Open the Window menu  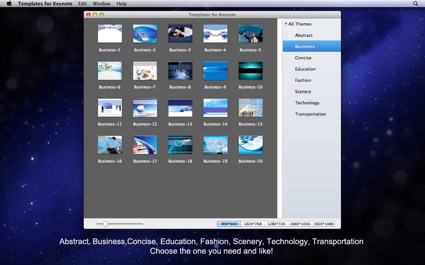pyautogui.click(x=101, y=4)
